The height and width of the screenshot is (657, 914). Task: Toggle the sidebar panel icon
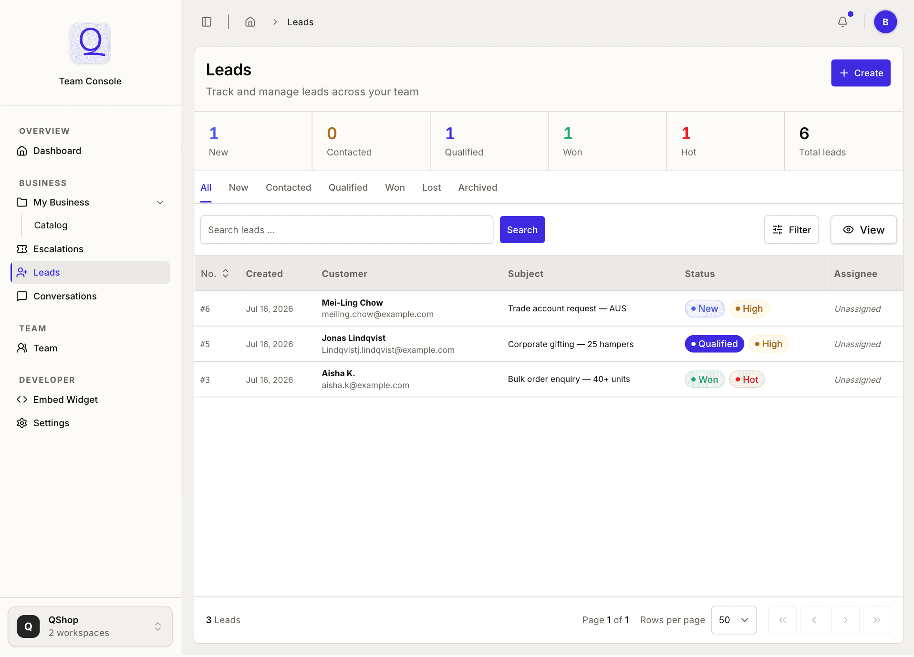[x=207, y=22]
